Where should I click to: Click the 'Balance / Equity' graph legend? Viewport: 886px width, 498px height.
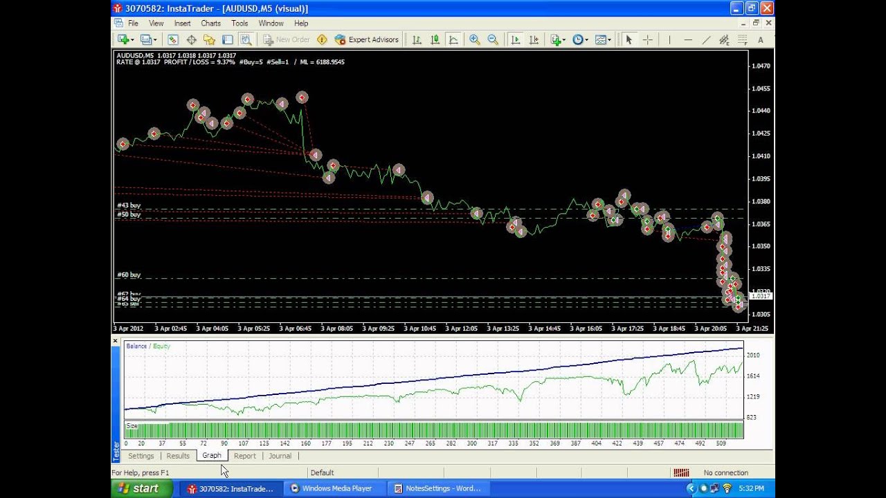click(148, 346)
